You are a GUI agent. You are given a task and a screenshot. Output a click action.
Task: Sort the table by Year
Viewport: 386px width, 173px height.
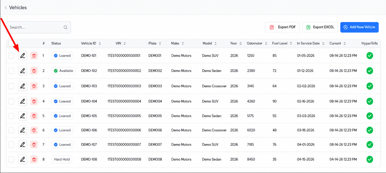pos(236,43)
